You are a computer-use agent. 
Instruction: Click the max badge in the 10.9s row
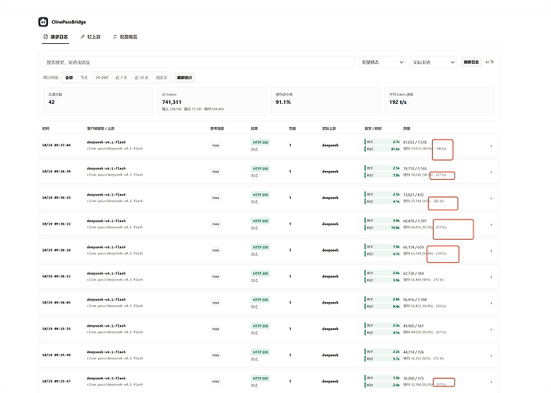tap(216, 224)
